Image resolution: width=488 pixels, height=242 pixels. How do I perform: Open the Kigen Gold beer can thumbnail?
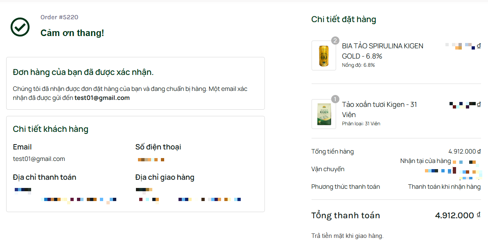click(x=323, y=56)
